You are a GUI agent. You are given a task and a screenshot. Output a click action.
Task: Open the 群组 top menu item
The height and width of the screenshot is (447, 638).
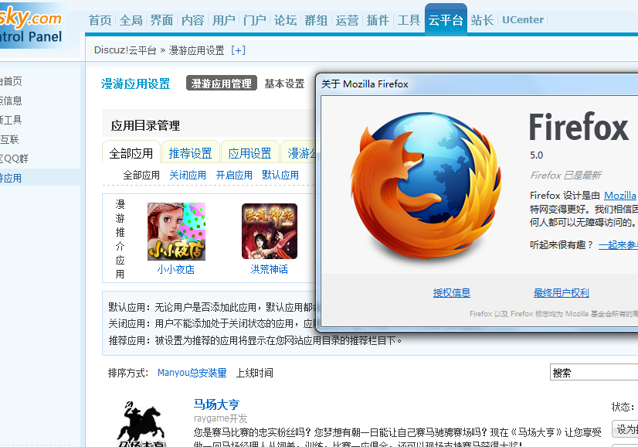point(316,20)
